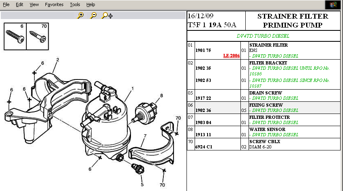Click callout number 7 near filter protector

tap(145, 136)
